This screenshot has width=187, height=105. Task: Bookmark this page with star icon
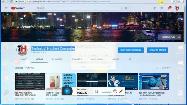click(x=174, y=1)
